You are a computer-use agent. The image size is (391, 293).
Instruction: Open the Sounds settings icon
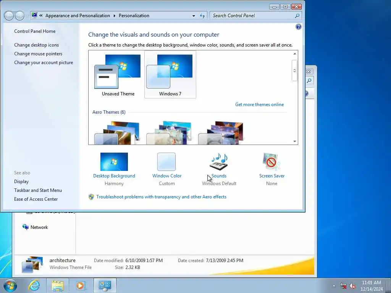tap(219, 162)
